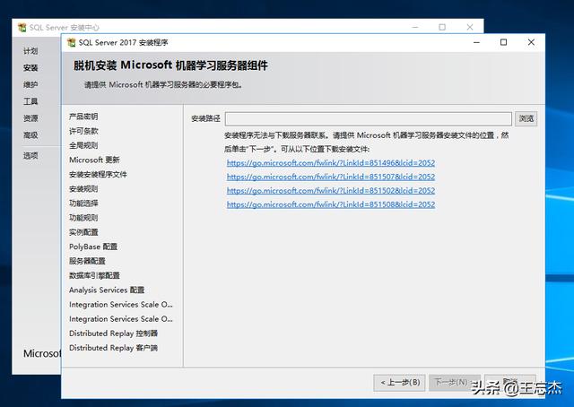
Task: Open download link with LinkId=851496
Action: coord(330,163)
